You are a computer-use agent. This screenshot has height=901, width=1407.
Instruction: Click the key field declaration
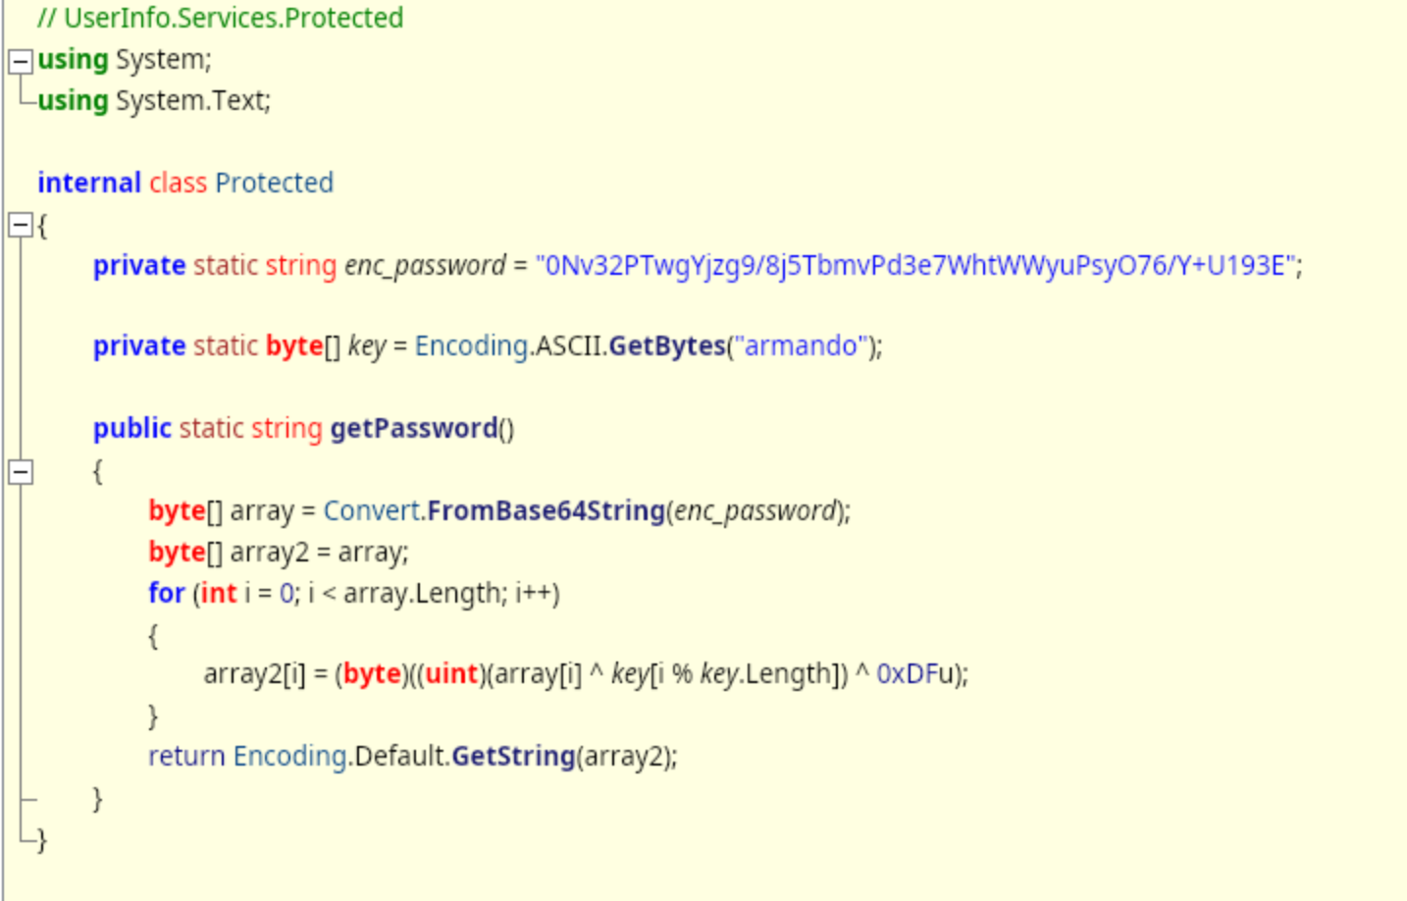tap(367, 346)
